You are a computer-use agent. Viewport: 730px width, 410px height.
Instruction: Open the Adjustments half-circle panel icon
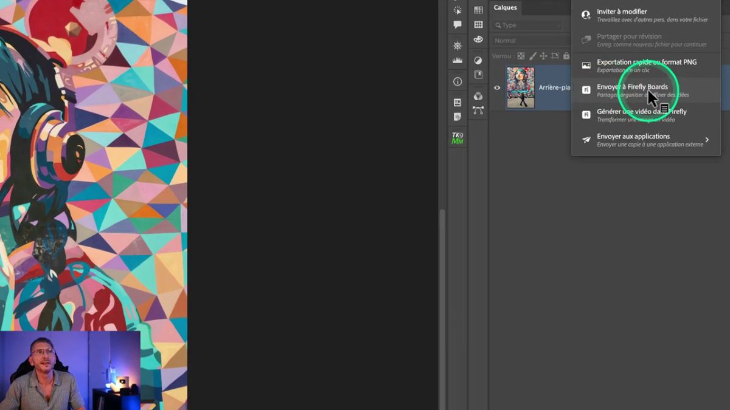pos(478,60)
